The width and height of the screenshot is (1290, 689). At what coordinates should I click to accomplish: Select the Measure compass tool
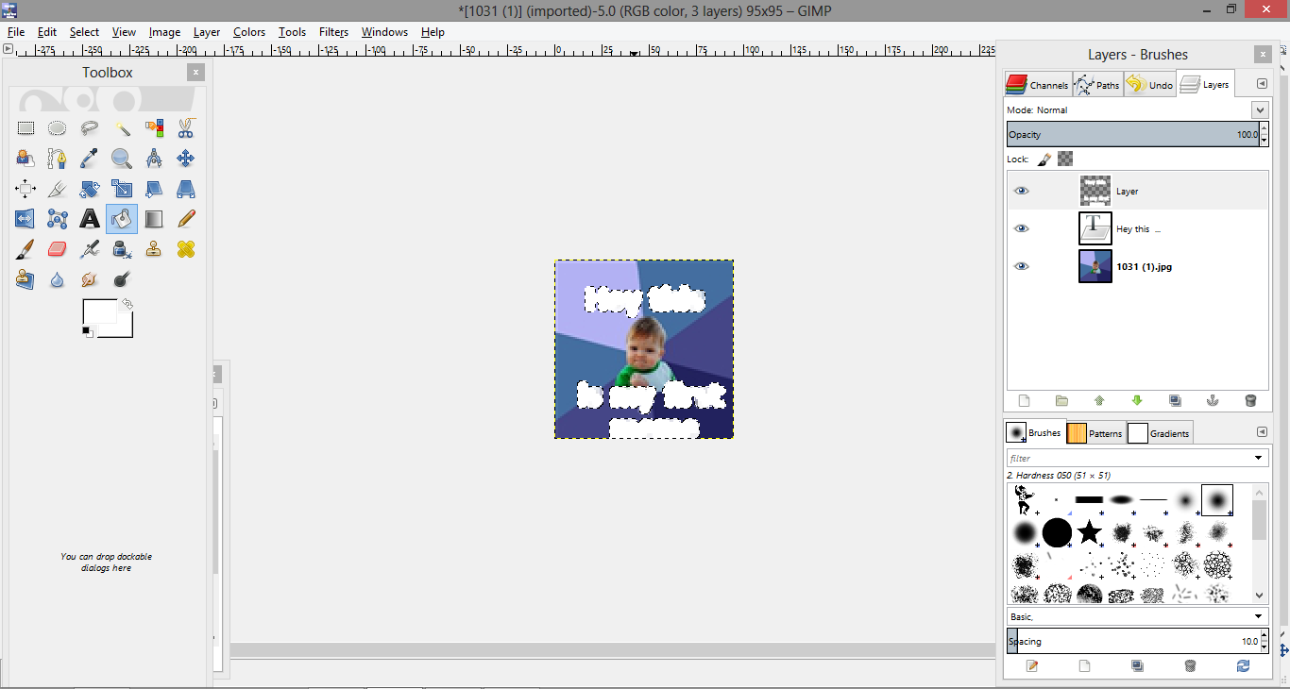154,159
